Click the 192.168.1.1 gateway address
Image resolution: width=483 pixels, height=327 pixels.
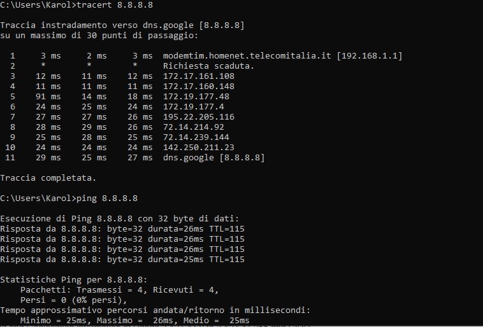[x=366, y=56]
